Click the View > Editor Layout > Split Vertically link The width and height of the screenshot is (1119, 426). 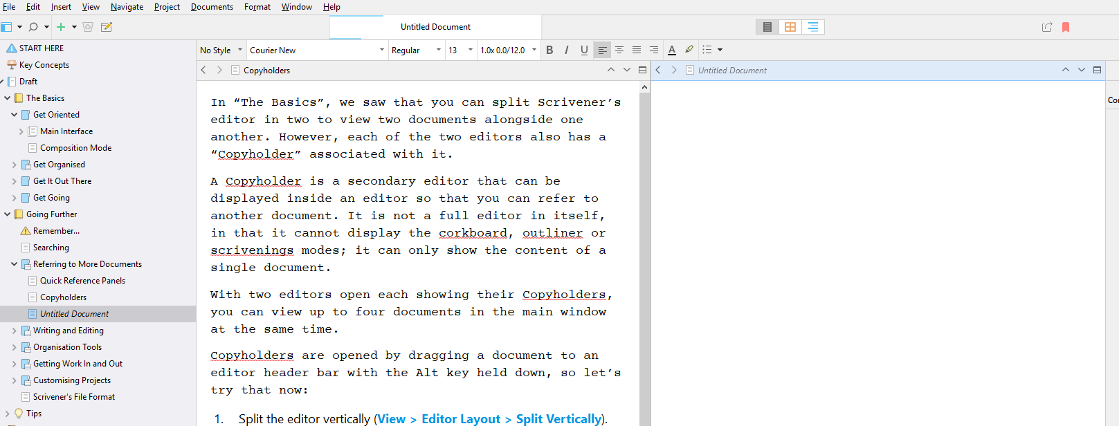click(489, 419)
